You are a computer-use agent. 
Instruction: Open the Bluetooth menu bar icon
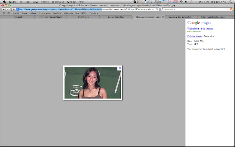click(x=196, y=2)
